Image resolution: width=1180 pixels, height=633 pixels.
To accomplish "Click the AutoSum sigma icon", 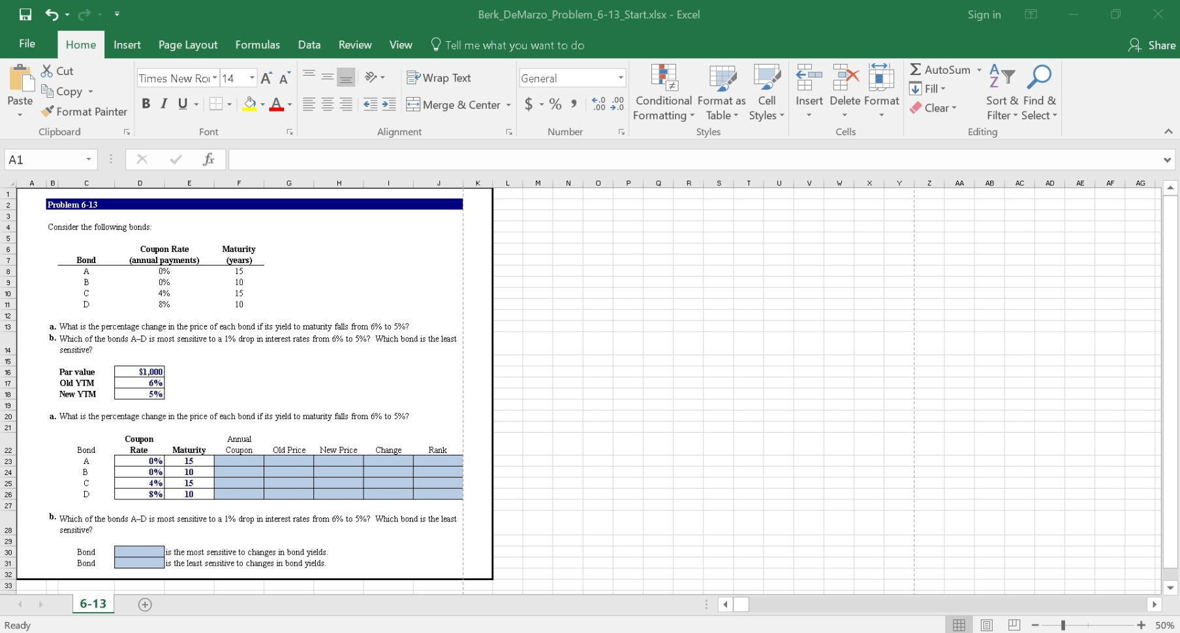I will [916, 70].
